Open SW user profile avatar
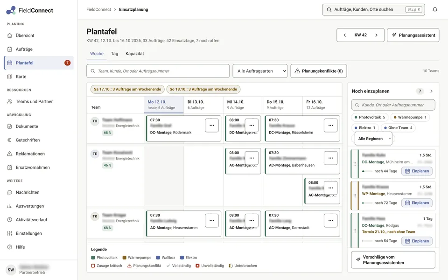 click(11, 270)
